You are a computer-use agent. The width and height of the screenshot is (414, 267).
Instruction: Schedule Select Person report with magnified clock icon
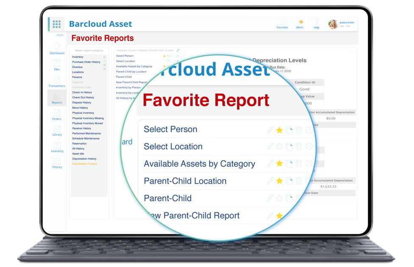click(x=308, y=130)
